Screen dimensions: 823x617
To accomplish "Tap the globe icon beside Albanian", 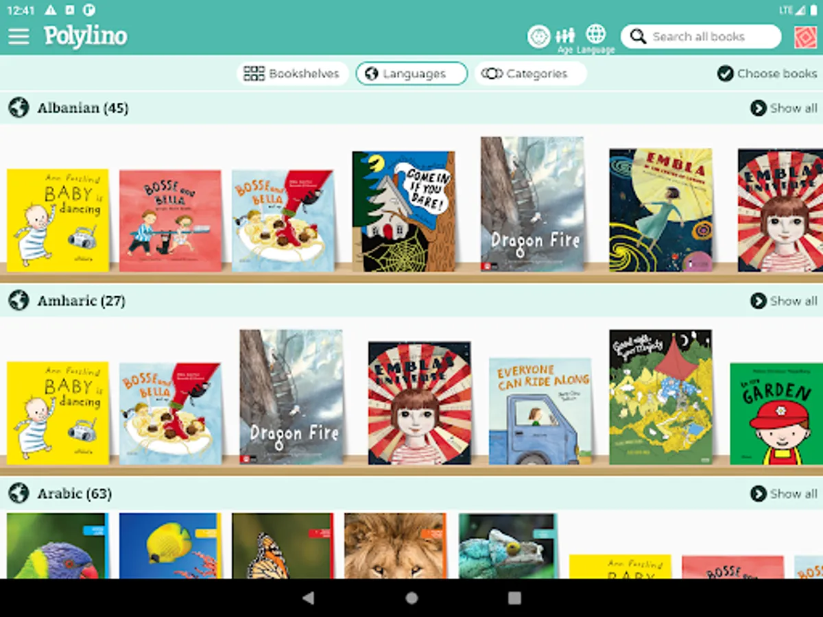I will [19, 108].
